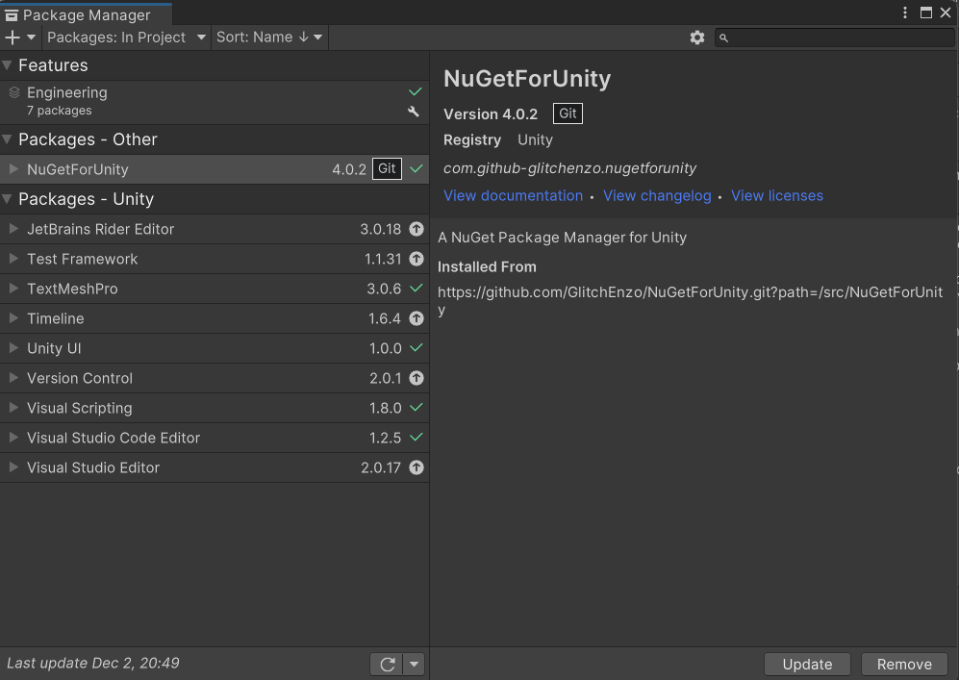Click the Installed From GitHub URL text
This screenshot has width=959, height=680.
click(690, 300)
